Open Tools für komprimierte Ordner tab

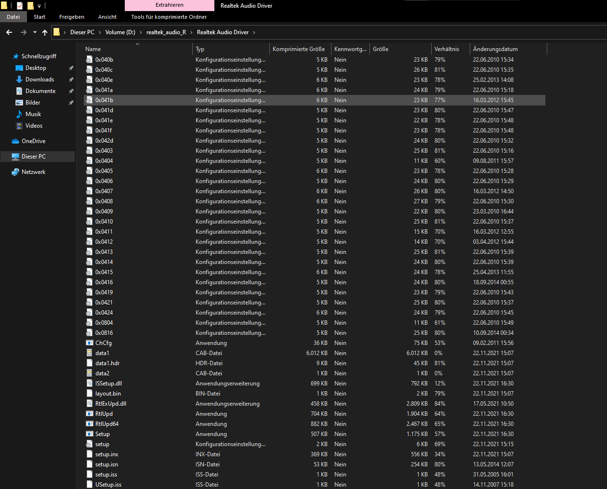click(169, 17)
